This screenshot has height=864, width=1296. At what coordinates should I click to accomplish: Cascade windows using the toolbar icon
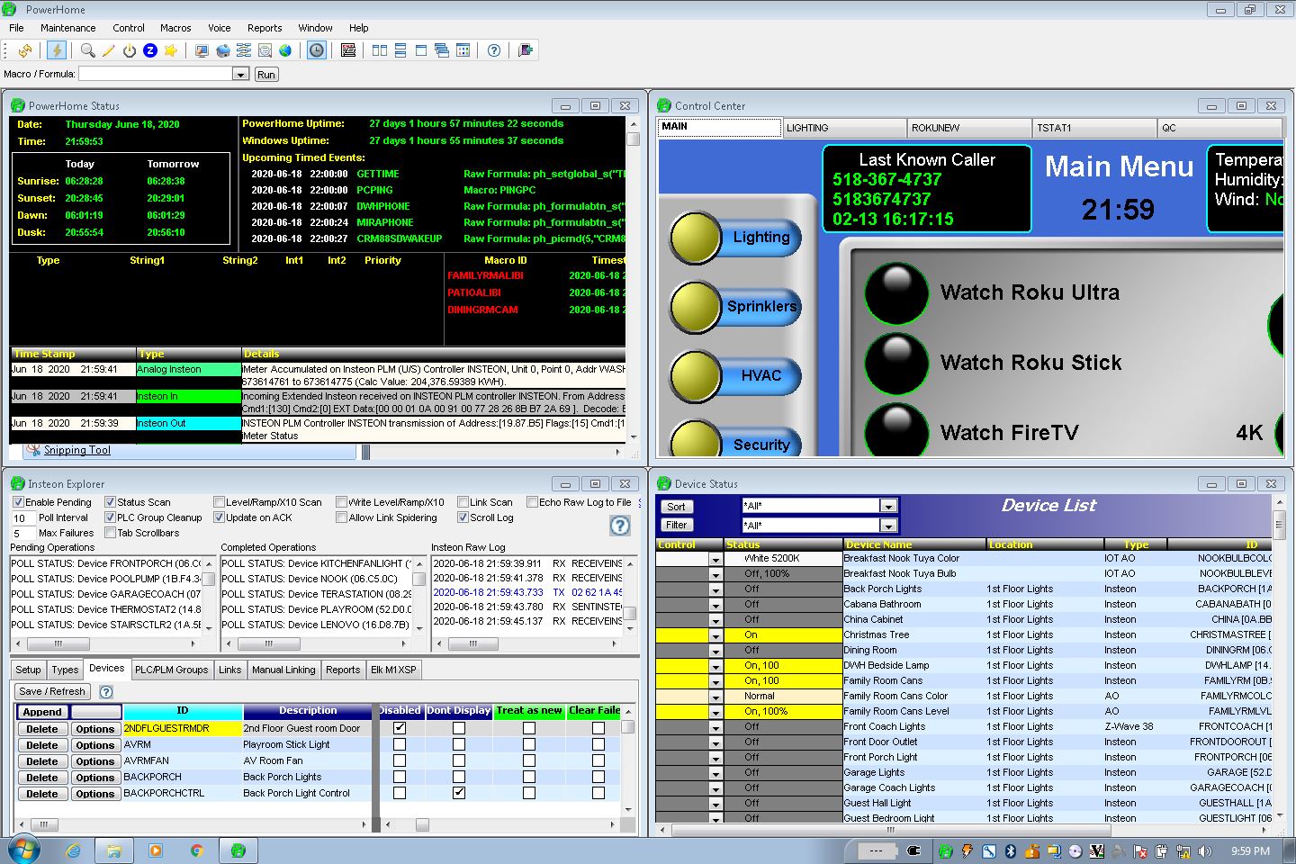coord(442,50)
